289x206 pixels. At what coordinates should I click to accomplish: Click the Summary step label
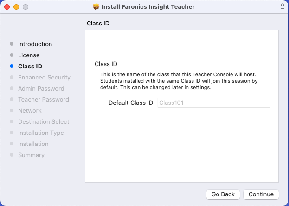31,155
